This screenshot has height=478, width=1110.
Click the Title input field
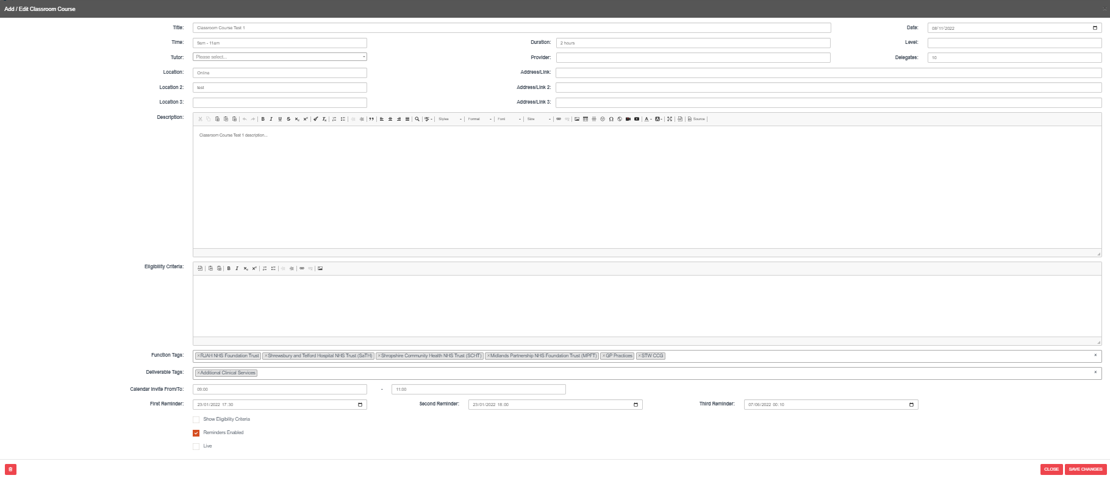pyautogui.click(x=512, y=28)
